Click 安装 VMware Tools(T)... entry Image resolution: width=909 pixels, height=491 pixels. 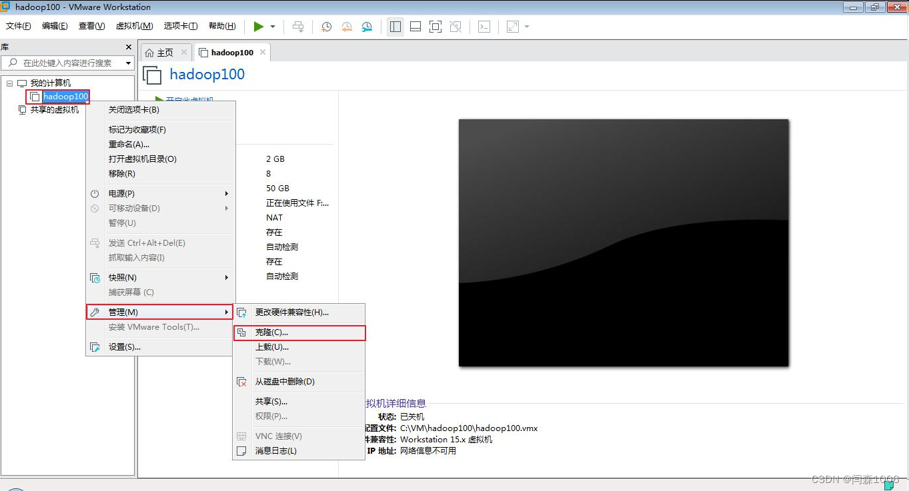coord(161,327)
